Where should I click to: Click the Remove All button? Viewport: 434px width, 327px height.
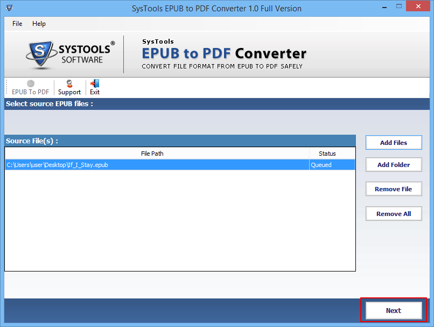pyautogui.click(x=394, y=214)
